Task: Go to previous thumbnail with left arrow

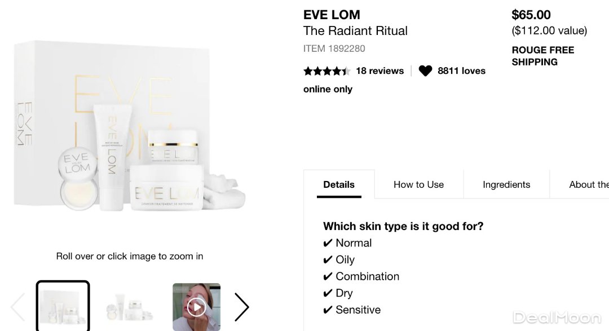Action: point(18,307)
